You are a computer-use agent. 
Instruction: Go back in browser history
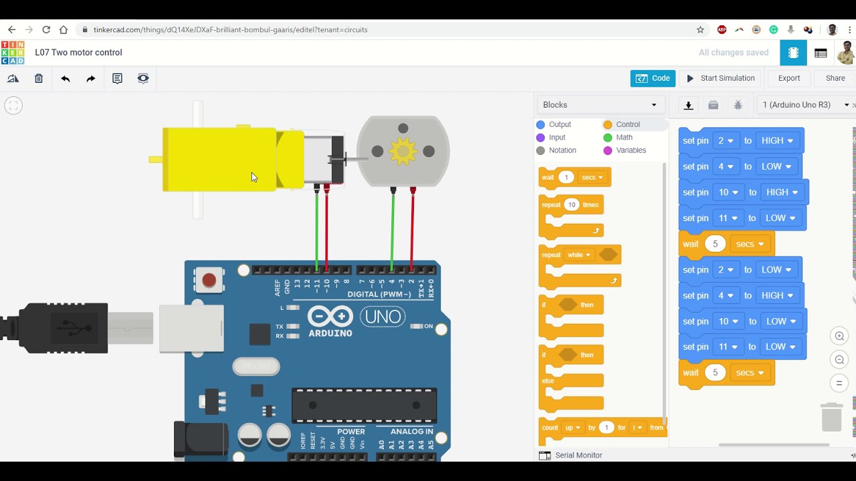click(11, 29)
